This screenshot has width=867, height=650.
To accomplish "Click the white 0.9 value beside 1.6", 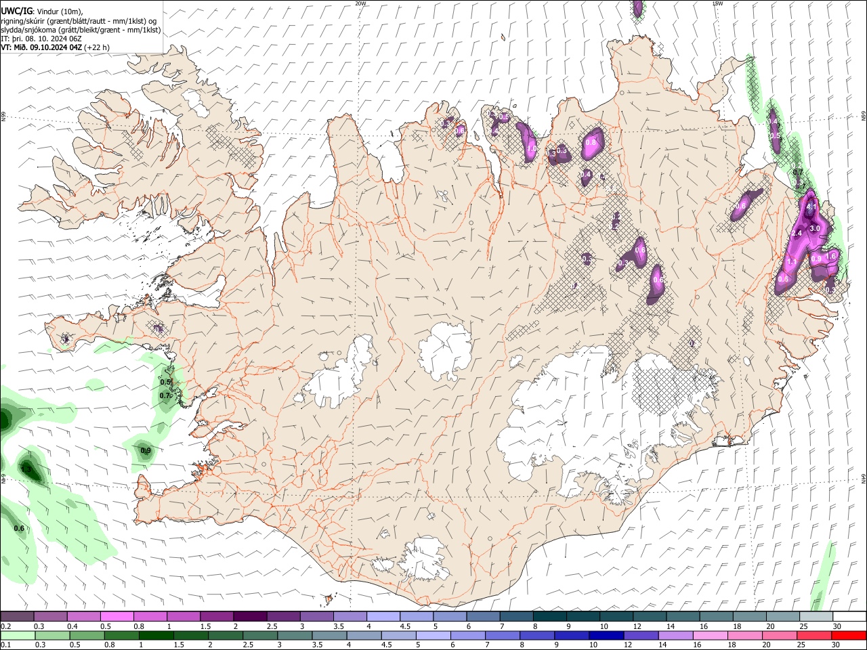I will pyautogui.click(x=816, y=259).
